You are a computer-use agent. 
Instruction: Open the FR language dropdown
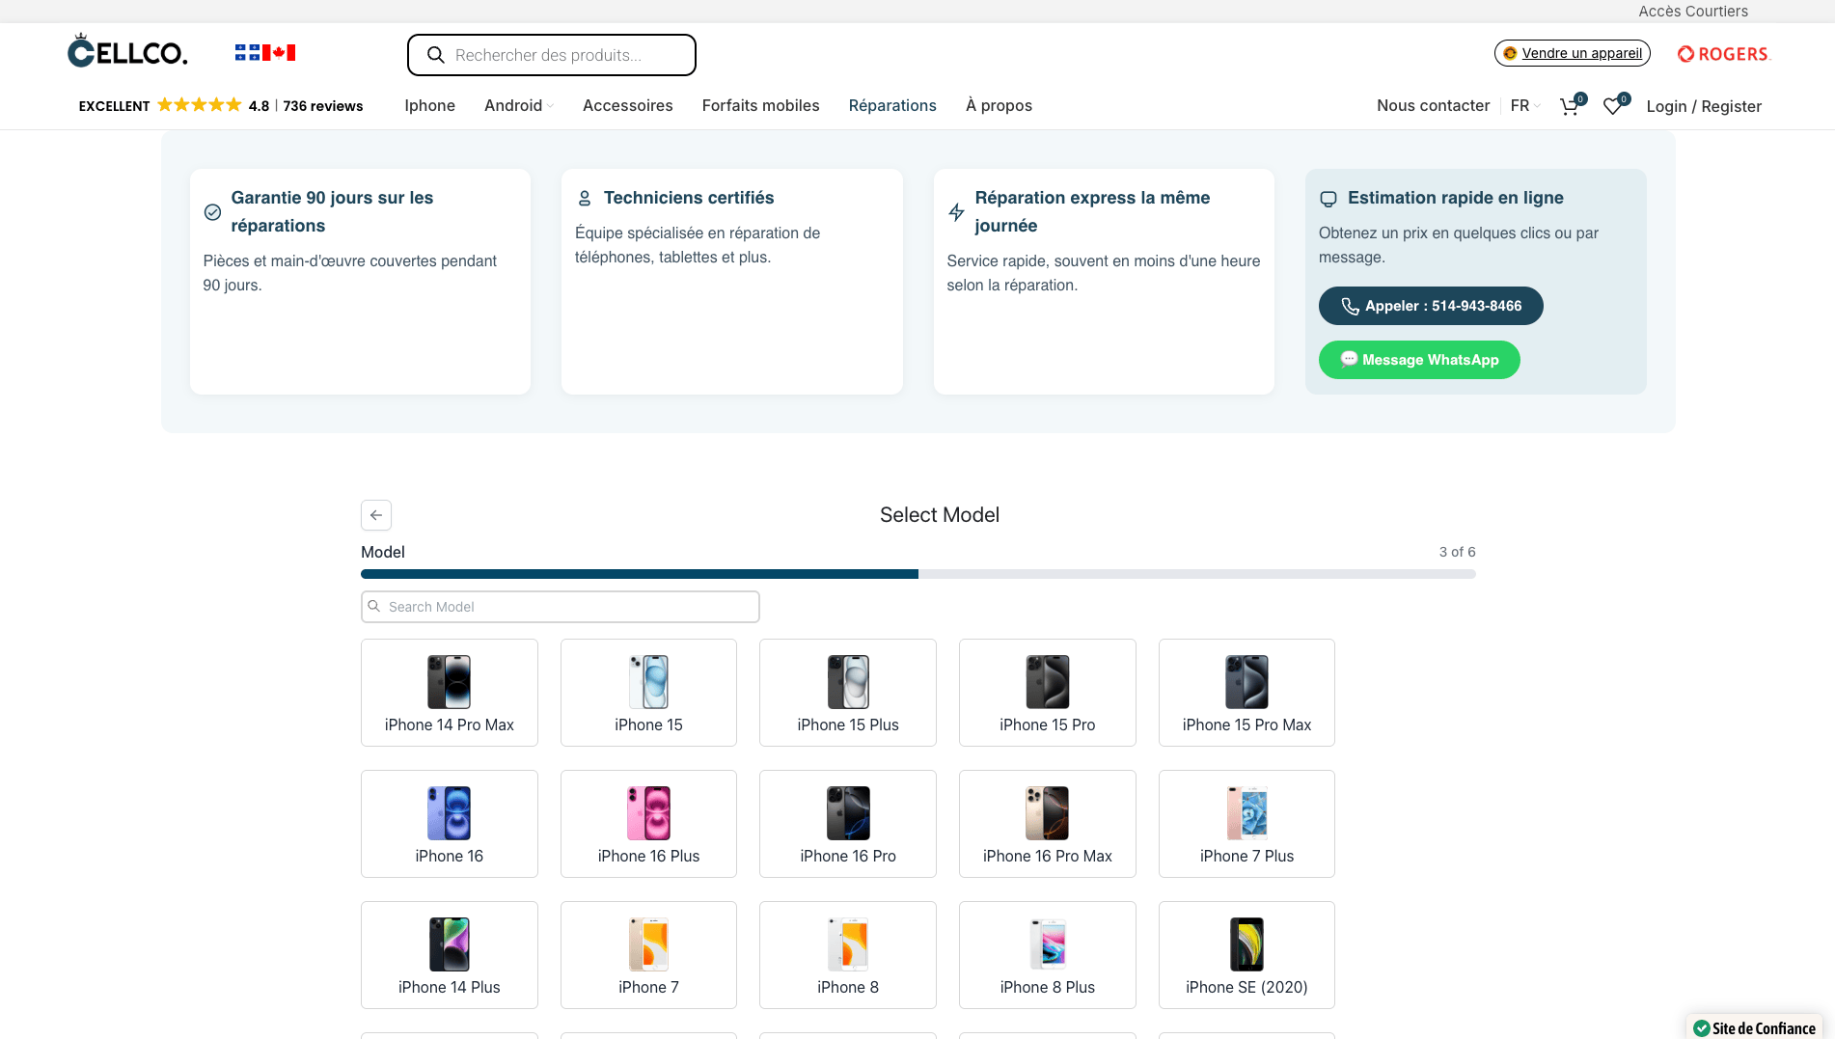tap(1525, 105)
